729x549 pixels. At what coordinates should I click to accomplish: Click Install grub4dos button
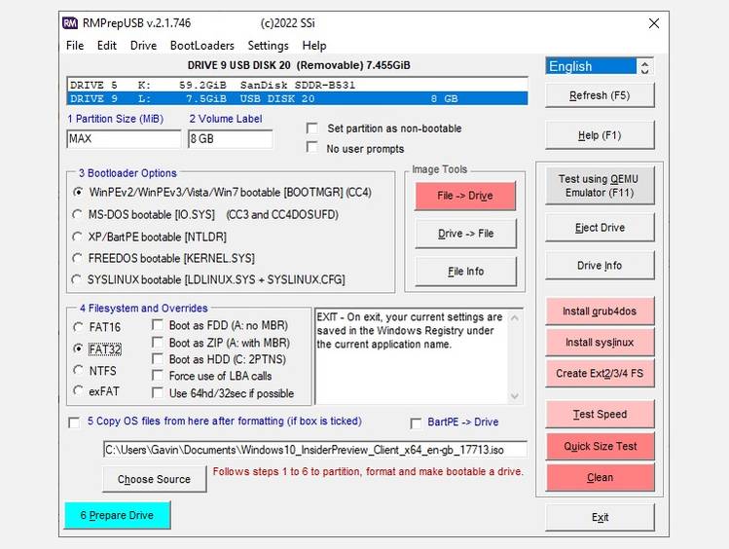[x=600, y=311]
